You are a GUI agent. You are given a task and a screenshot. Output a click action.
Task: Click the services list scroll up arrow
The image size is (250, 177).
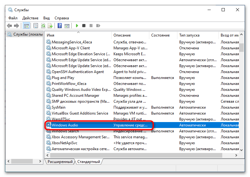242,34
